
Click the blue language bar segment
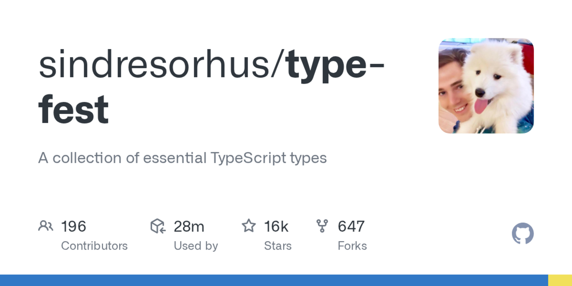[274, 280]
